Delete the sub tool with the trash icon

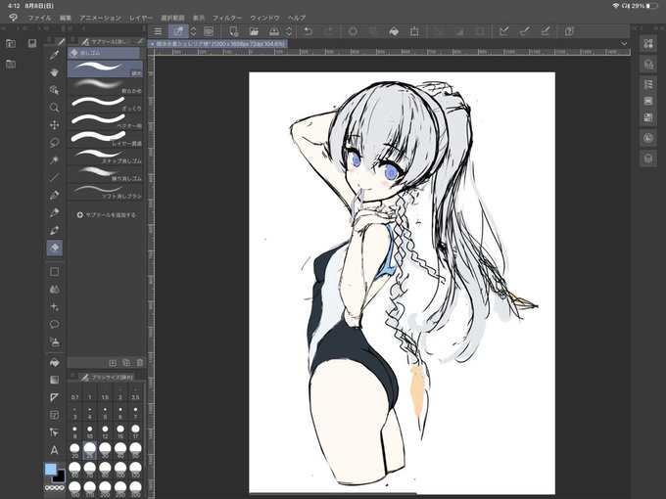click(140, 363)
